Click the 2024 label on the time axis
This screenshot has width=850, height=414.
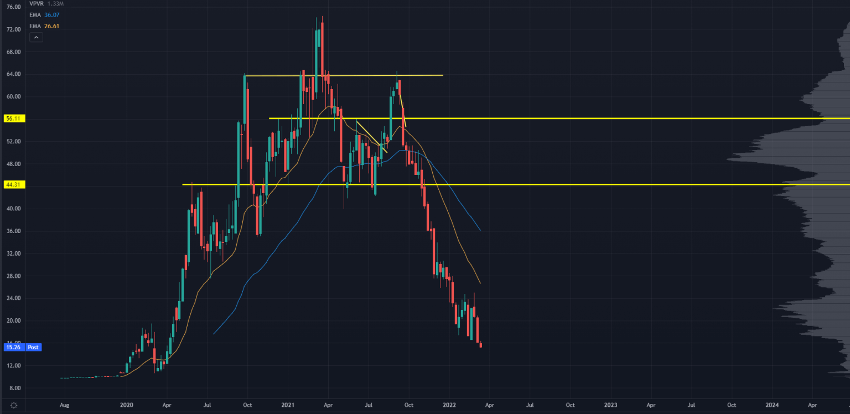(x=772, y=405)
